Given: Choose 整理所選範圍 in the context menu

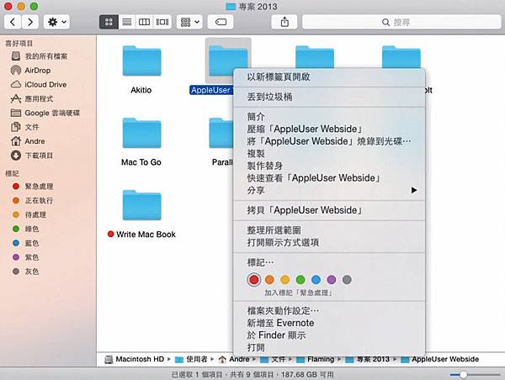Looking at the screenshot, I should (x=329, y=230).
